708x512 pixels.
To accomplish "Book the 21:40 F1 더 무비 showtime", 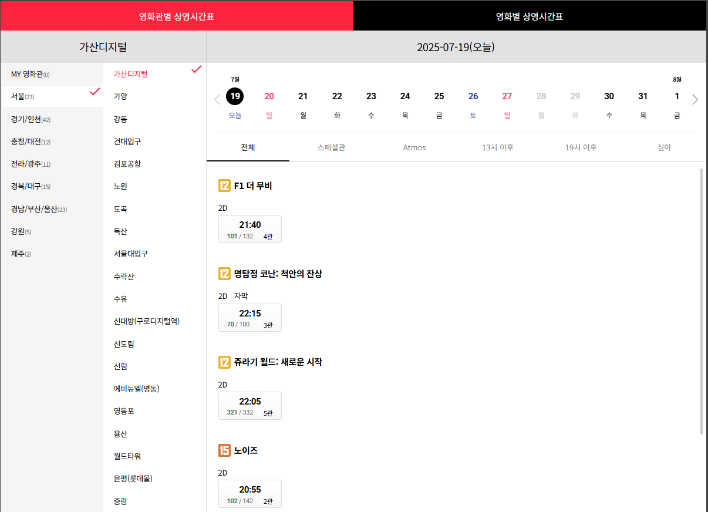I will coord(250,229).
